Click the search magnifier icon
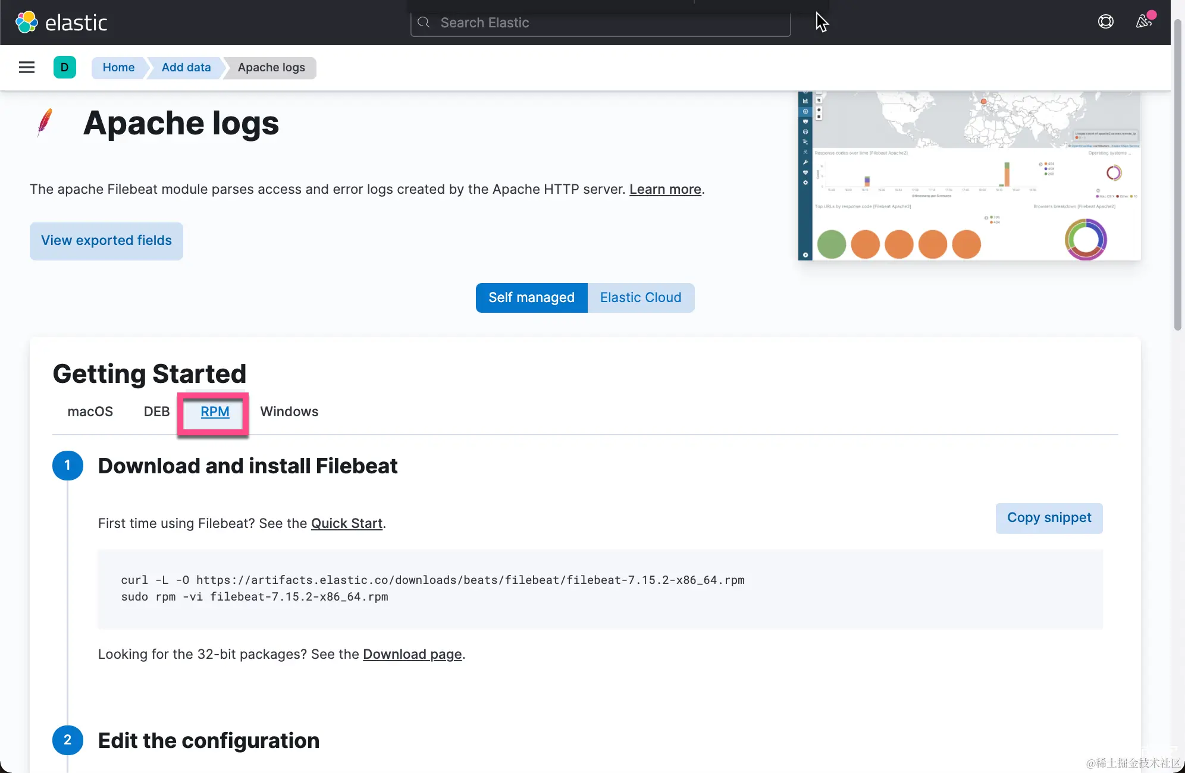The height and width of the screenshot is (773, 1185). point(424,23)
